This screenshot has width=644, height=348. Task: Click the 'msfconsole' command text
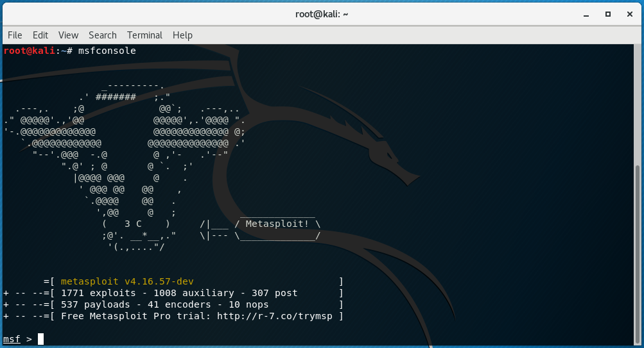[x=107, y=51]
